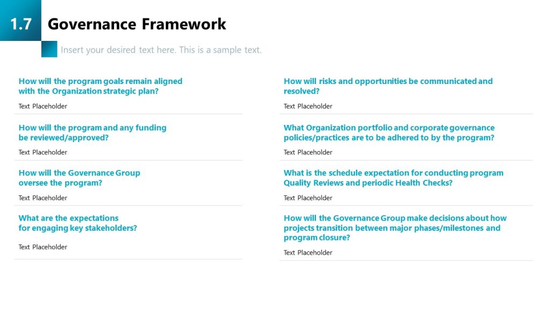Click Text Placeholder under the strategic plan question

click(x=43, y=106)
